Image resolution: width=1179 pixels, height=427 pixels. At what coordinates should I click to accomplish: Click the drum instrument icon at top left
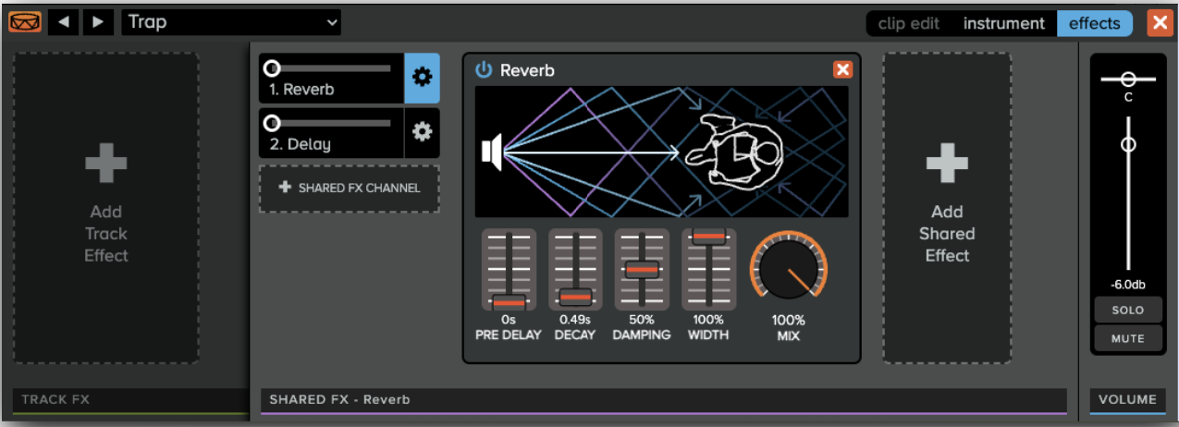coord(20,21)
